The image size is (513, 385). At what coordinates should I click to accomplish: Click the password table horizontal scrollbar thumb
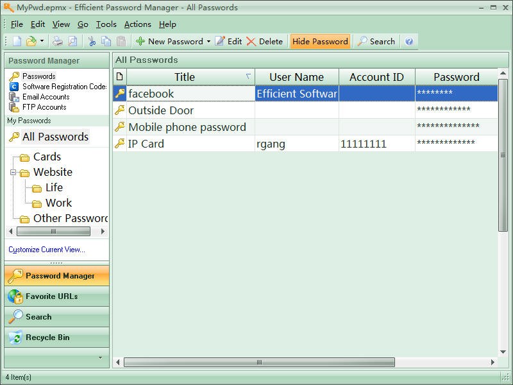[259, 362]
